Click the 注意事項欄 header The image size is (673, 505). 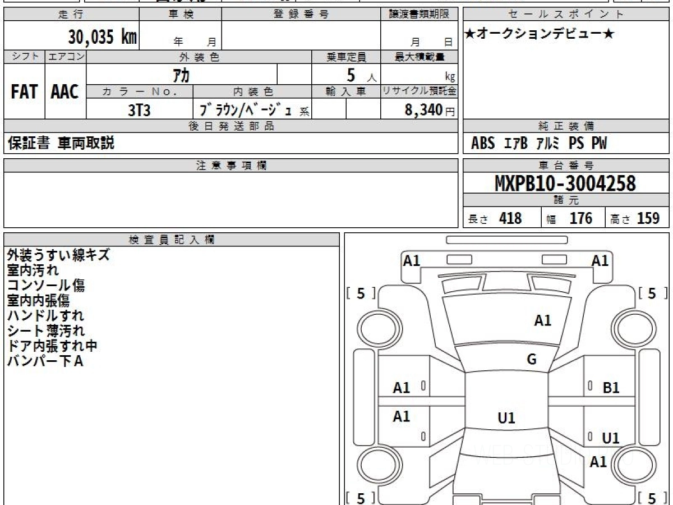[231, 166]
